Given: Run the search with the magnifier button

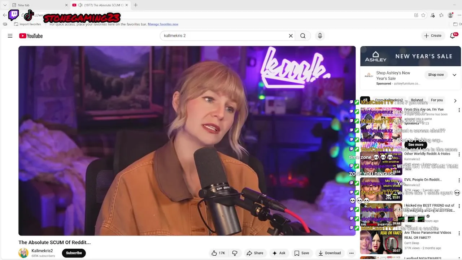Looking at the screenshot, I should pyautogui.click(x=303, y=36).
